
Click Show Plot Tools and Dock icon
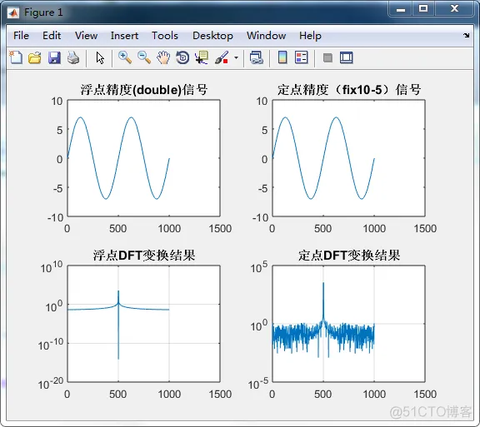pyautogui.click(x=347, y=57)
